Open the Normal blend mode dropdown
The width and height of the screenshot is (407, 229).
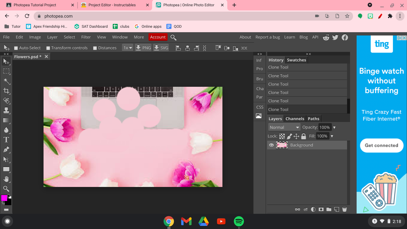284,127
